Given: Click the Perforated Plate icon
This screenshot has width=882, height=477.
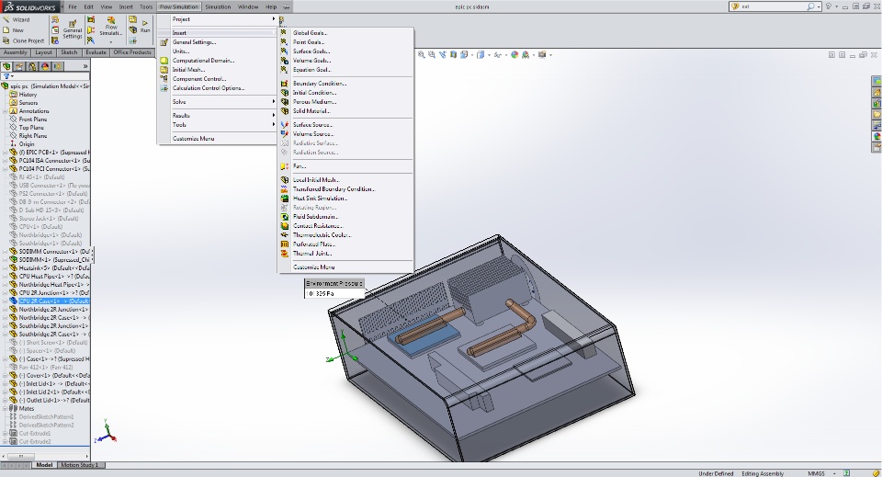Looking at the screenshot, I should point(285,244).
